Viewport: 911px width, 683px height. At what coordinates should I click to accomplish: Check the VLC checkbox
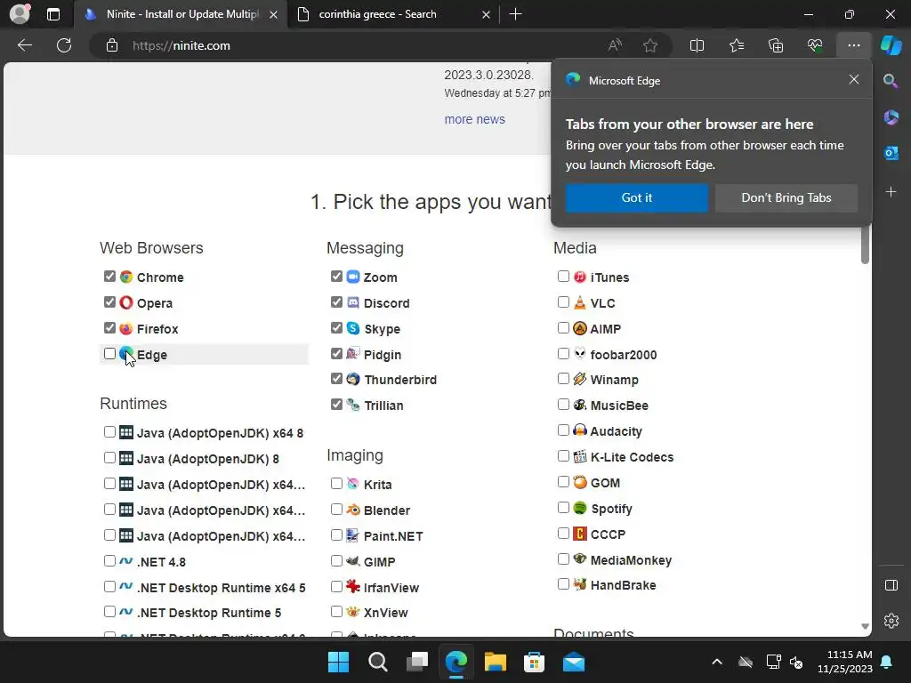point(563,302)
